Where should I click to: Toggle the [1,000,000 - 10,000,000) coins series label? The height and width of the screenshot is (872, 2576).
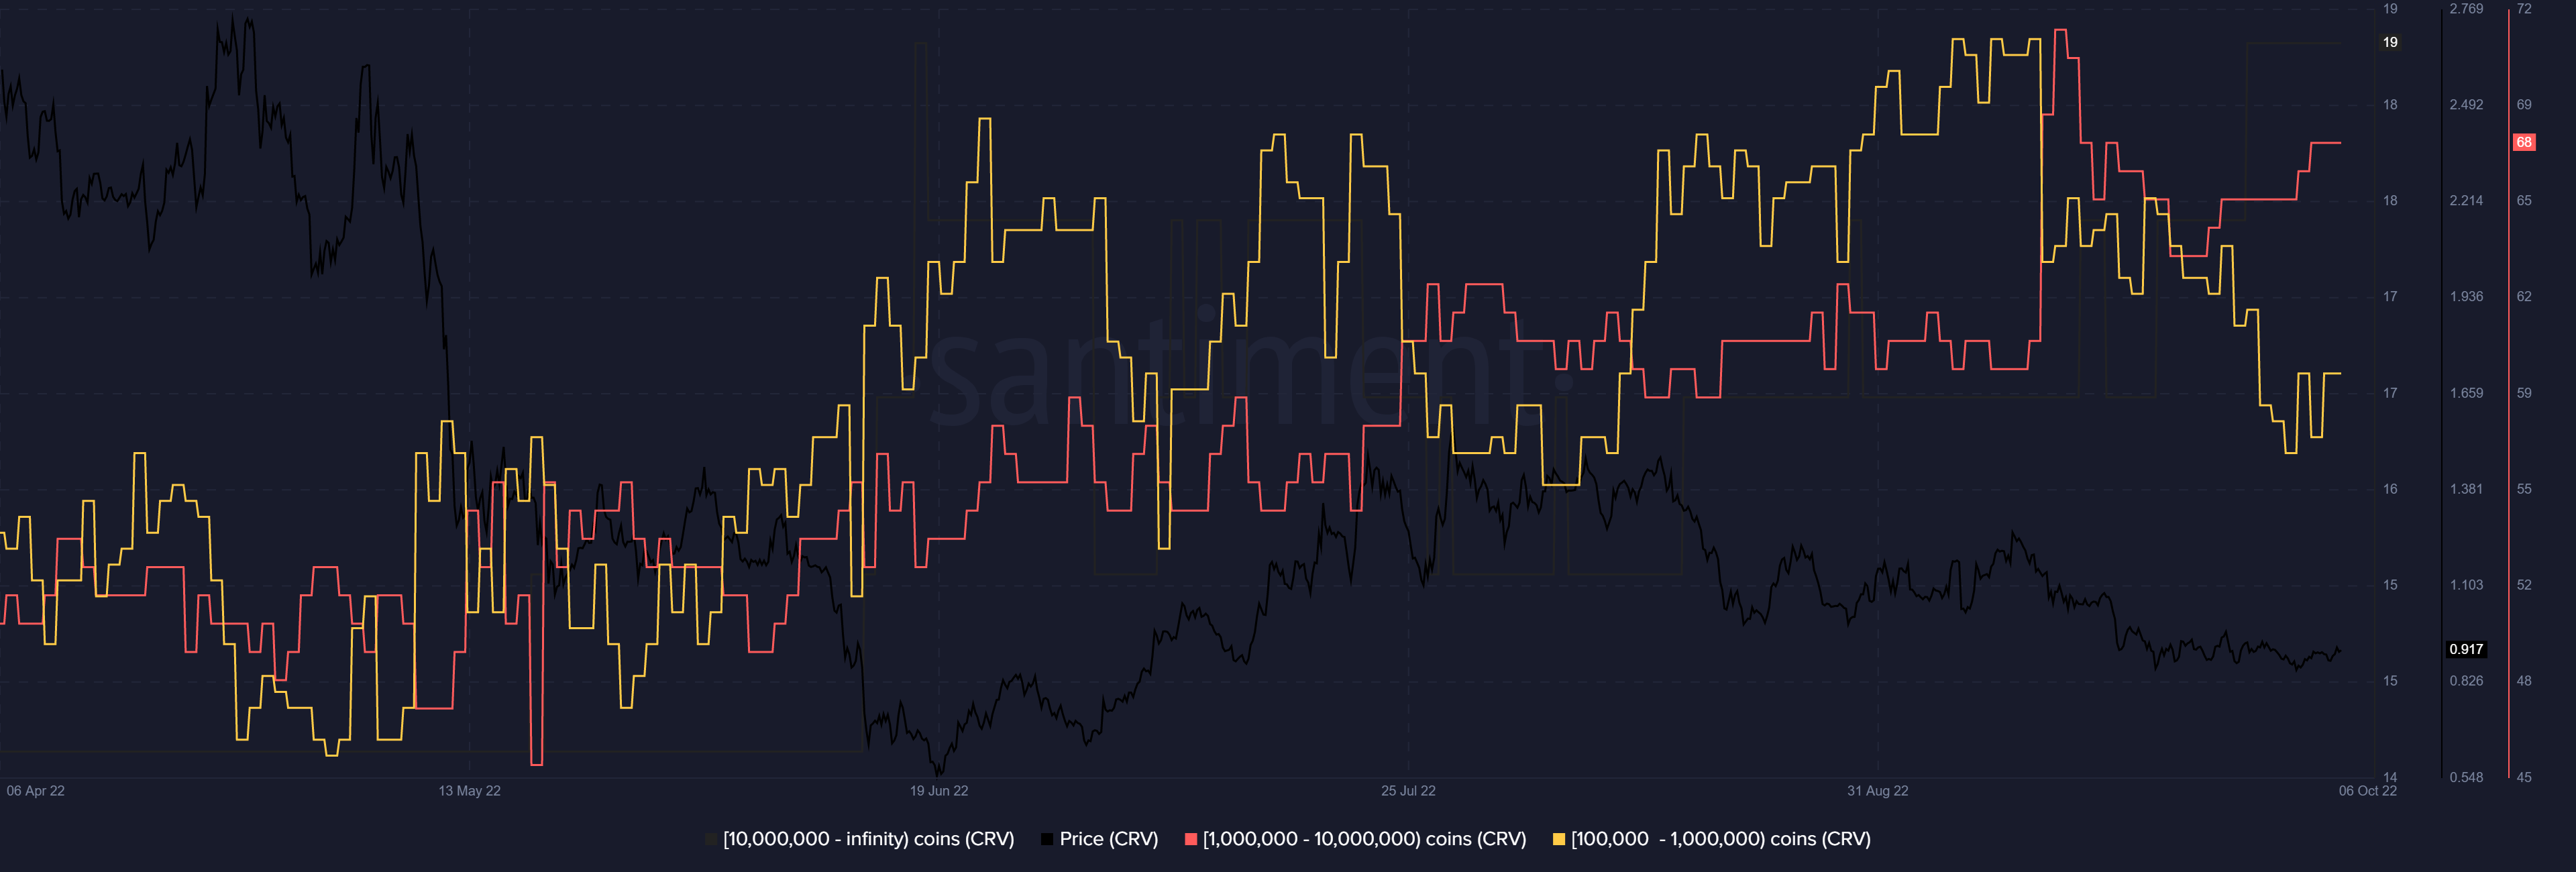tap(1364, 839)
